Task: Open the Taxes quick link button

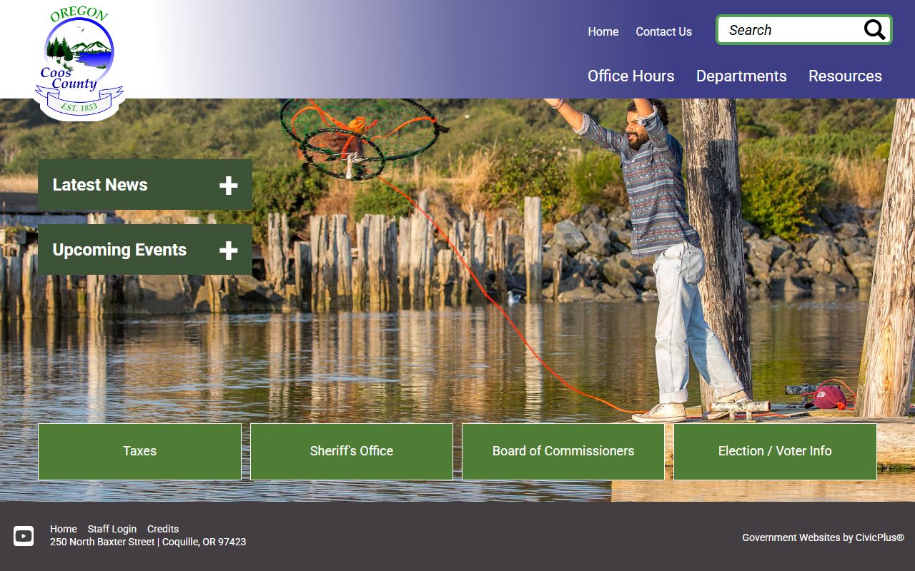Action: pos(139,451)
